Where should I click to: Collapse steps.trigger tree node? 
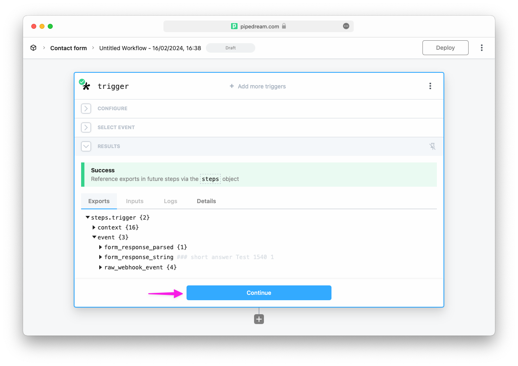tap(88, 217)
